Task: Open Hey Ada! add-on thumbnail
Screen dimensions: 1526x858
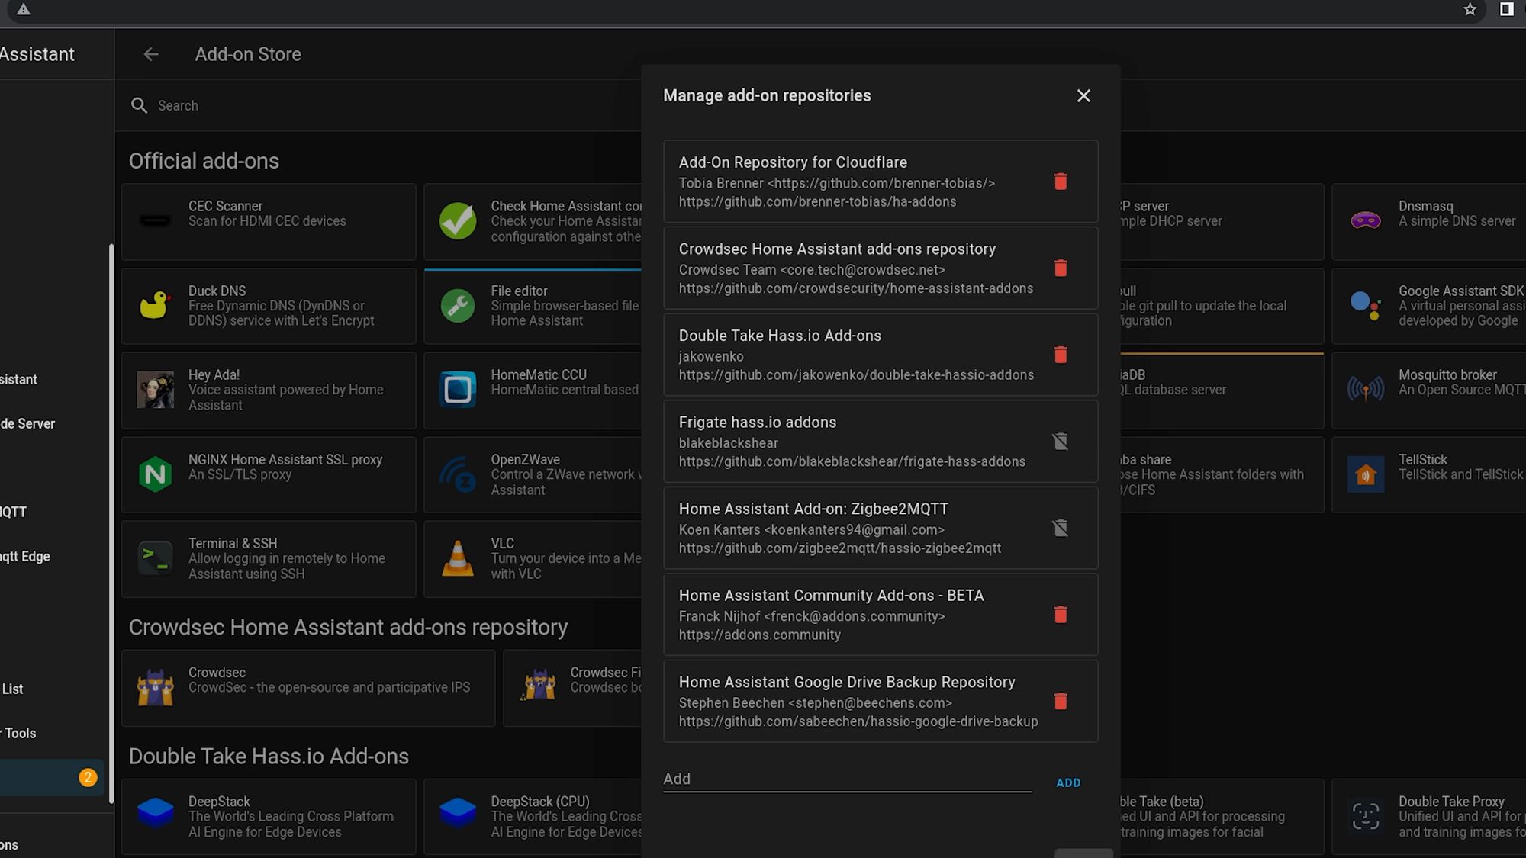Action: [x=155, y=390]
